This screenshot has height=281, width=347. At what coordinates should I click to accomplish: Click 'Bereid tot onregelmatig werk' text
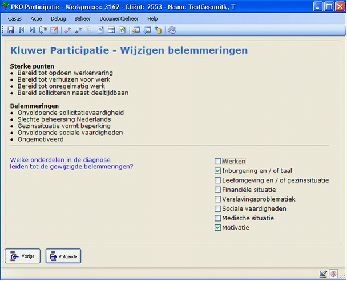61,86
